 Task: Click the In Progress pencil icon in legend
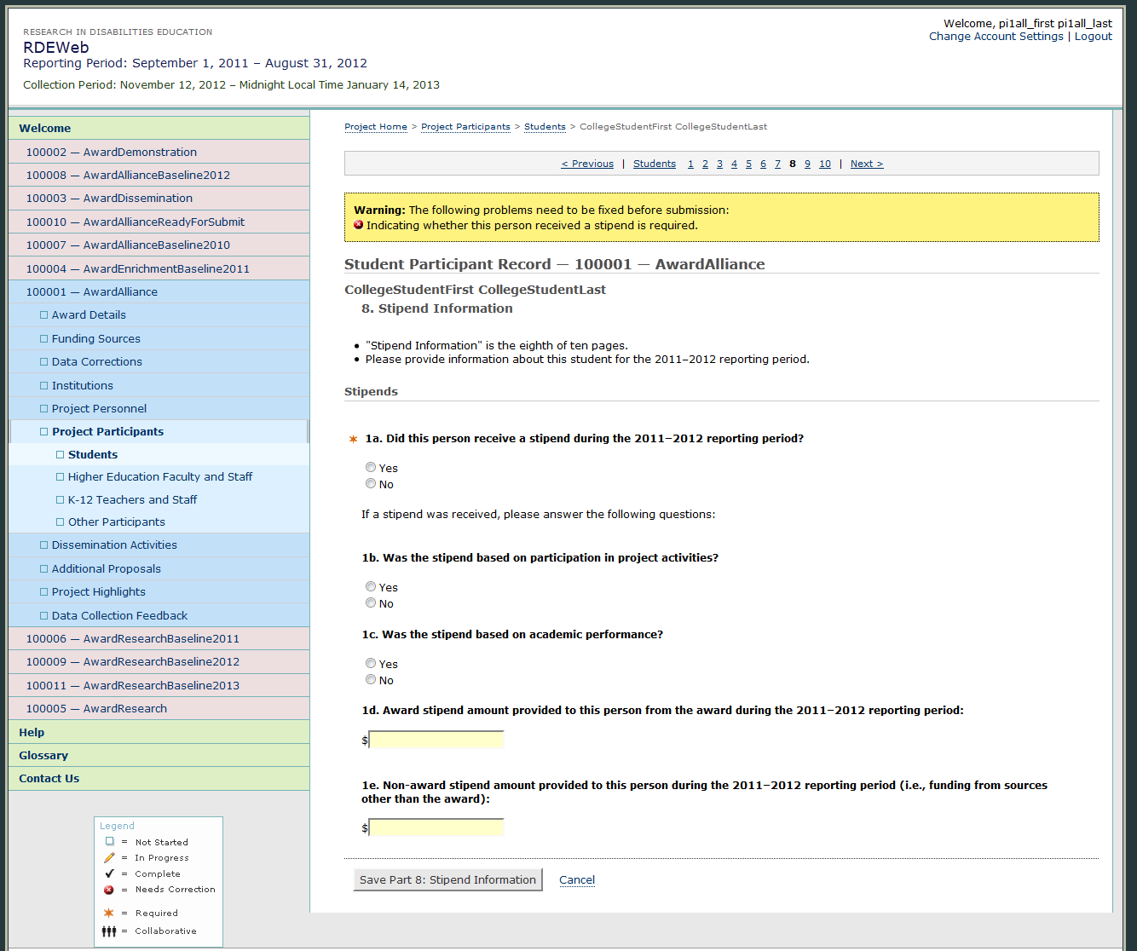point(109,857)
